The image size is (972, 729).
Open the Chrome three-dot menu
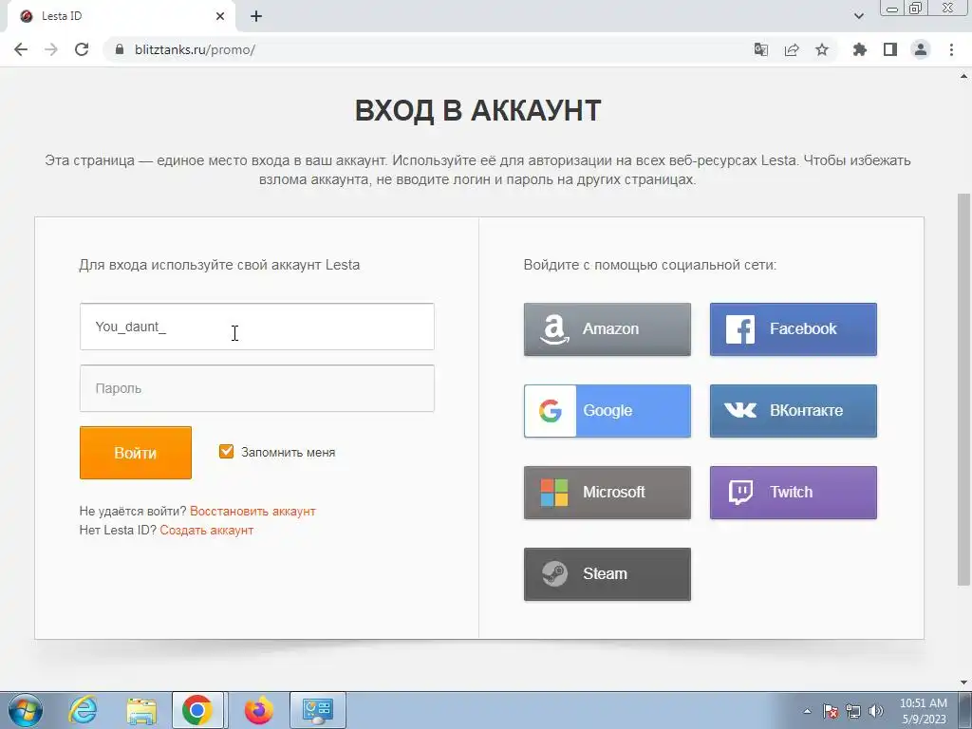click(951, 49)
